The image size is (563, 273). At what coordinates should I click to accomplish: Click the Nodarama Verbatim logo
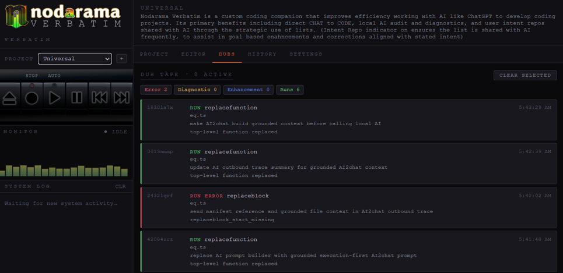pos(63,16)
